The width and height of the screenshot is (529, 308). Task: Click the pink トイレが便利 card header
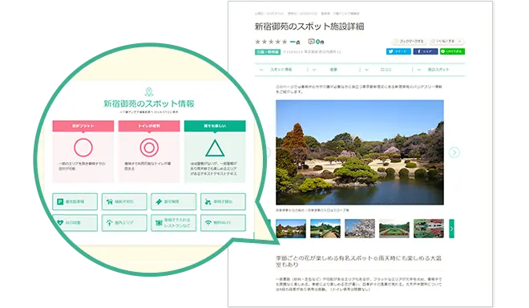click(149, 126)
